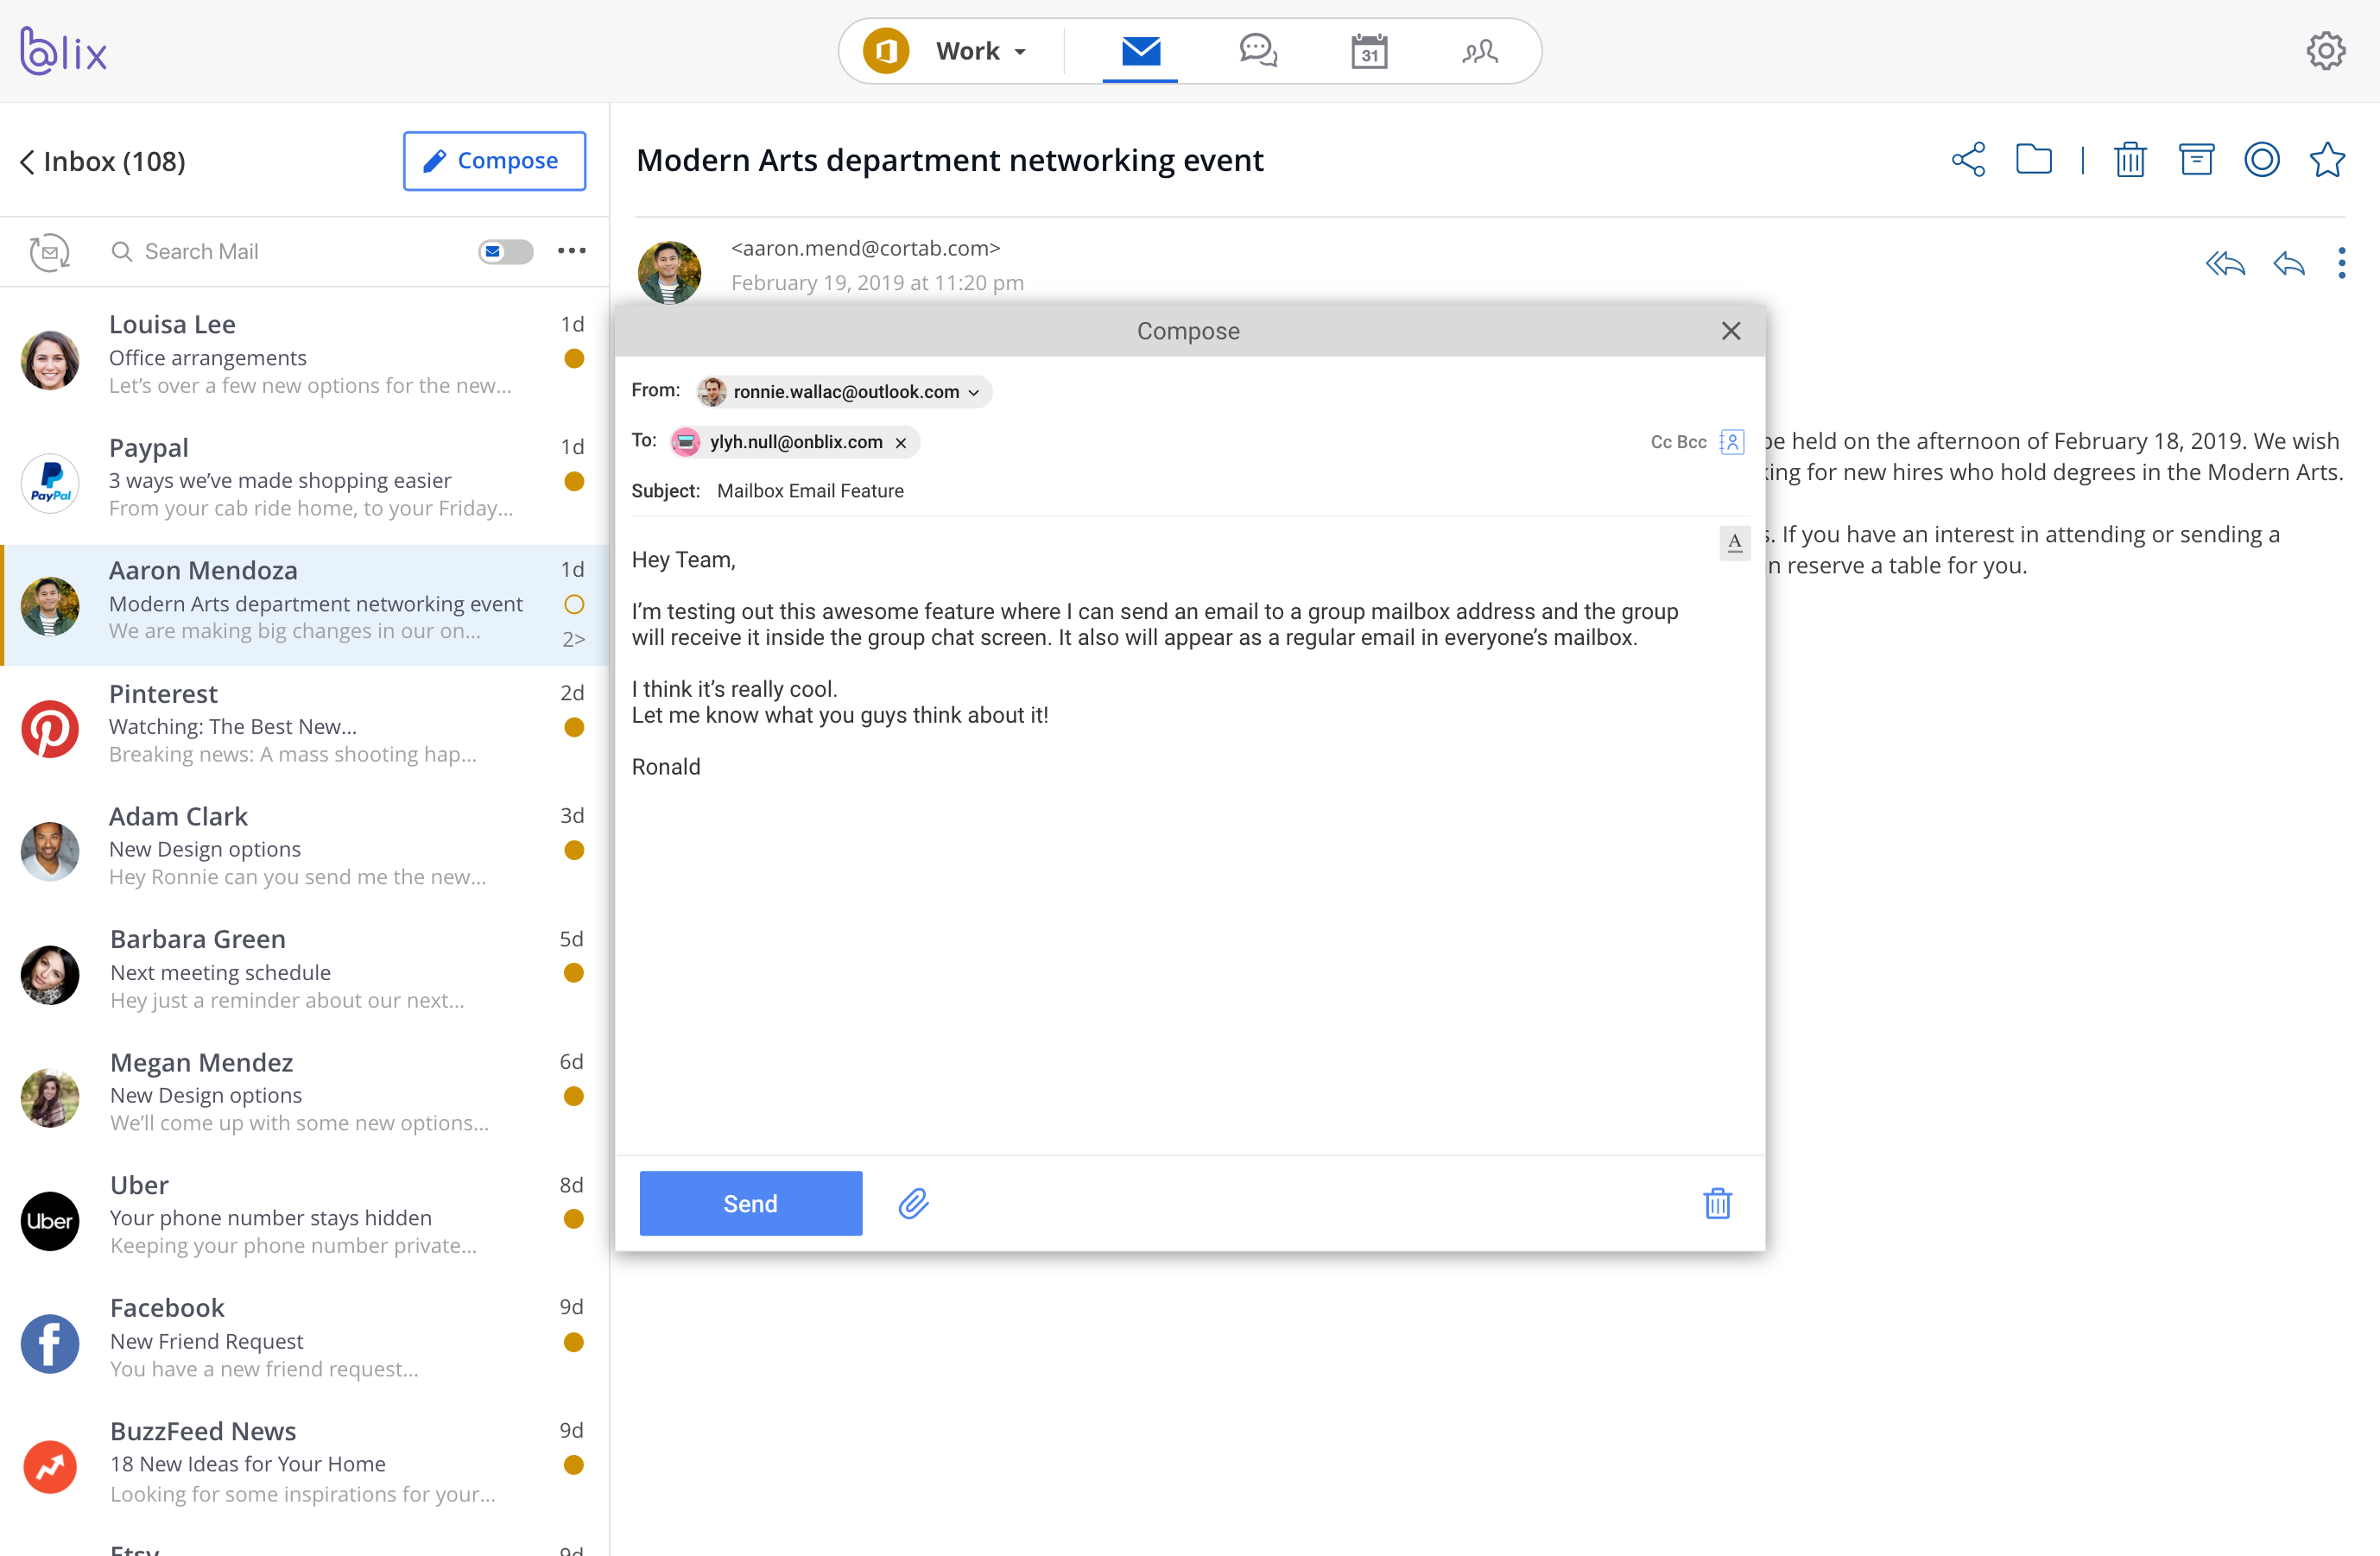Toggle unread dot on Louisa Lee email

pyautogui.click(x=574, y=358)
